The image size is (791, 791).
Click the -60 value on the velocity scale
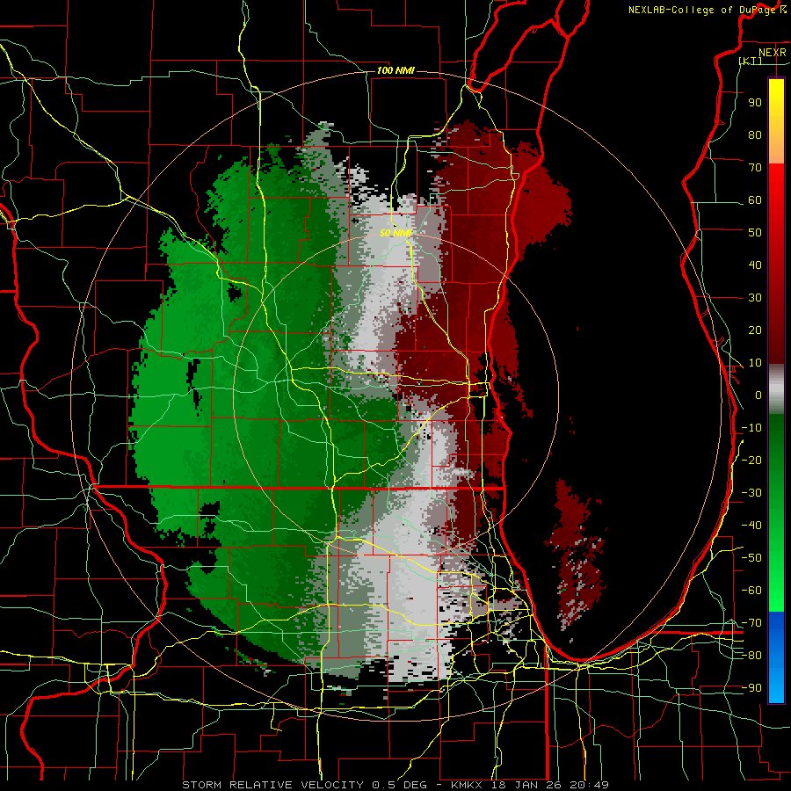751,591
